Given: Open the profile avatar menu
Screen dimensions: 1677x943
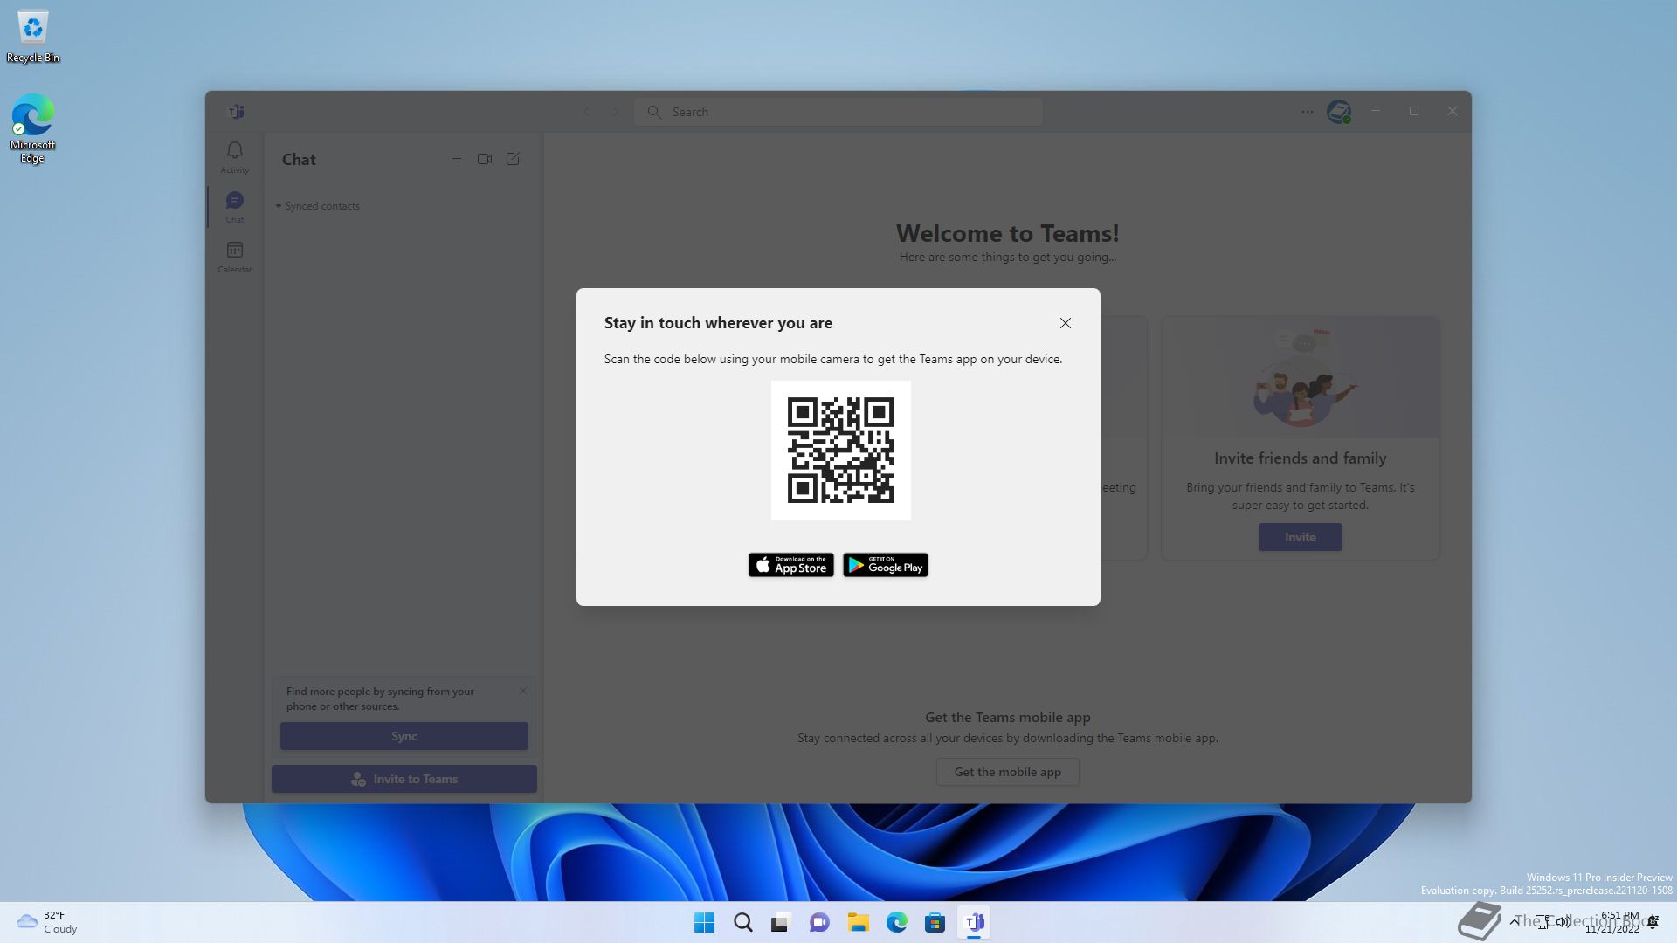Looking at the screenshot, I should [x=1338, y=112].
